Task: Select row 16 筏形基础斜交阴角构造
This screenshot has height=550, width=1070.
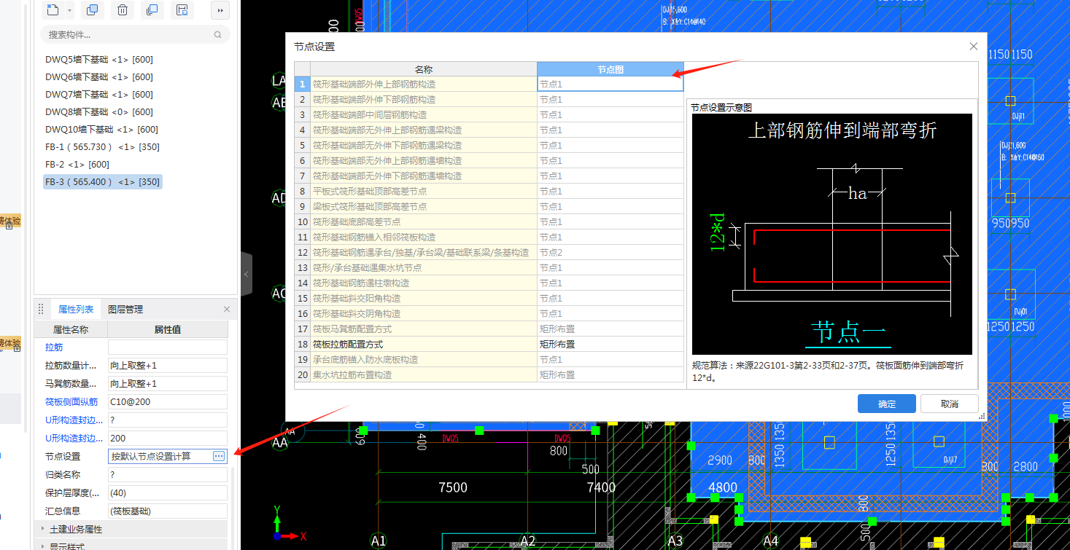Action: coord(424,314)
